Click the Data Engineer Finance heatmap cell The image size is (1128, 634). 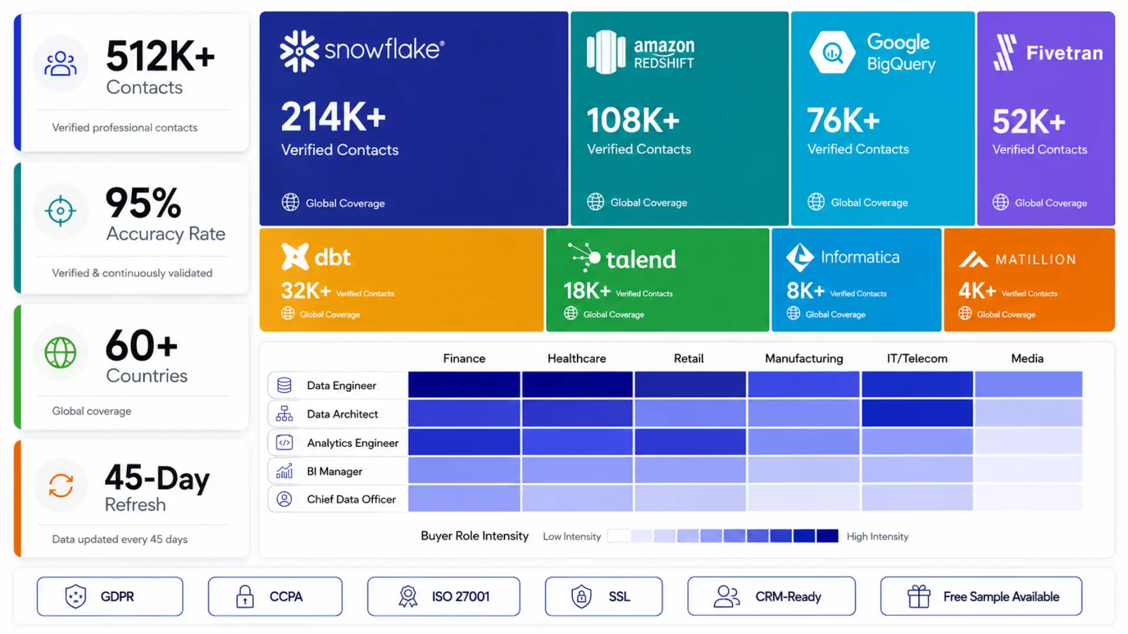pos(464,385)
